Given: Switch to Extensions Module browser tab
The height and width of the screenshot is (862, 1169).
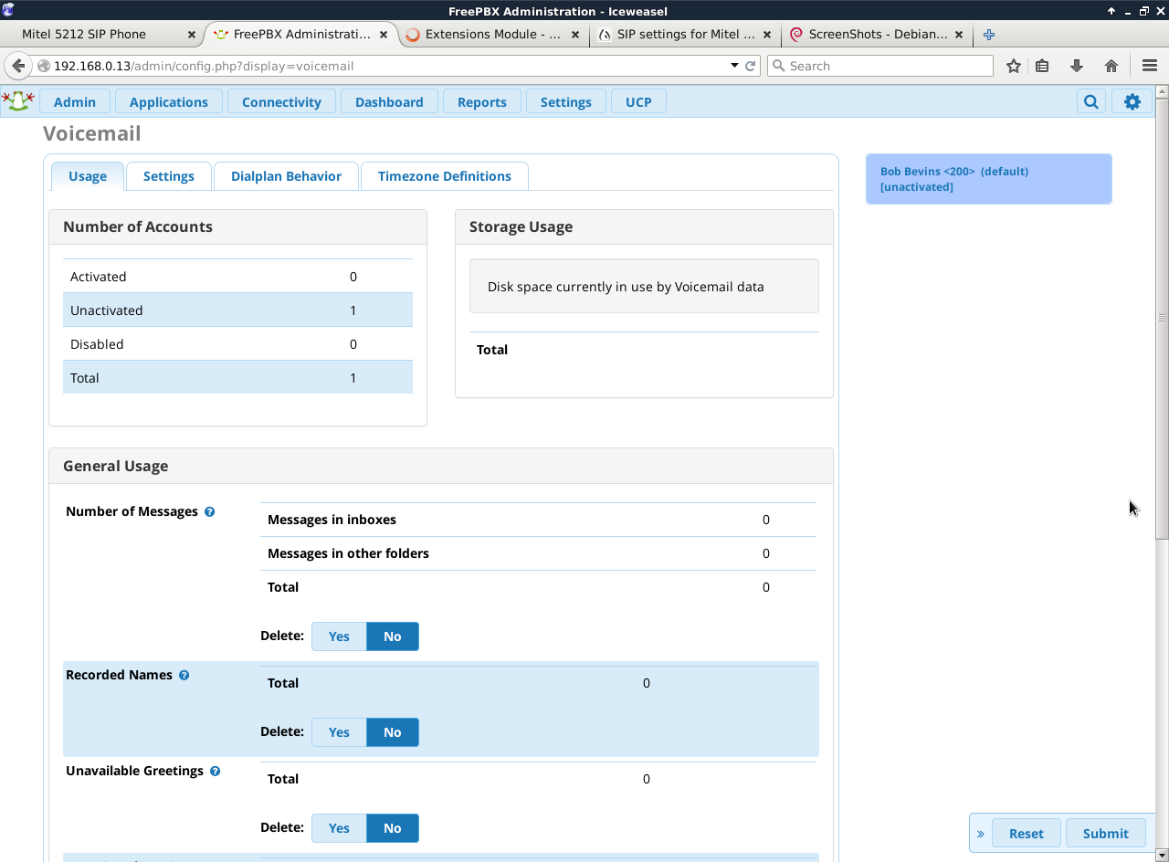Looking at the screenshot, I should coord(493,34).
